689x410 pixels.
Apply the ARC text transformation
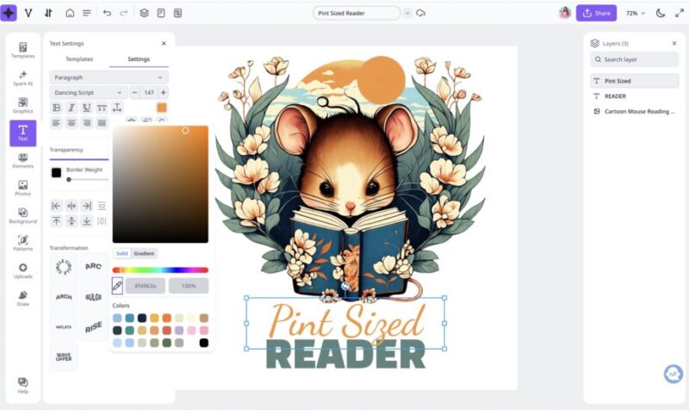tap(93, 266)
